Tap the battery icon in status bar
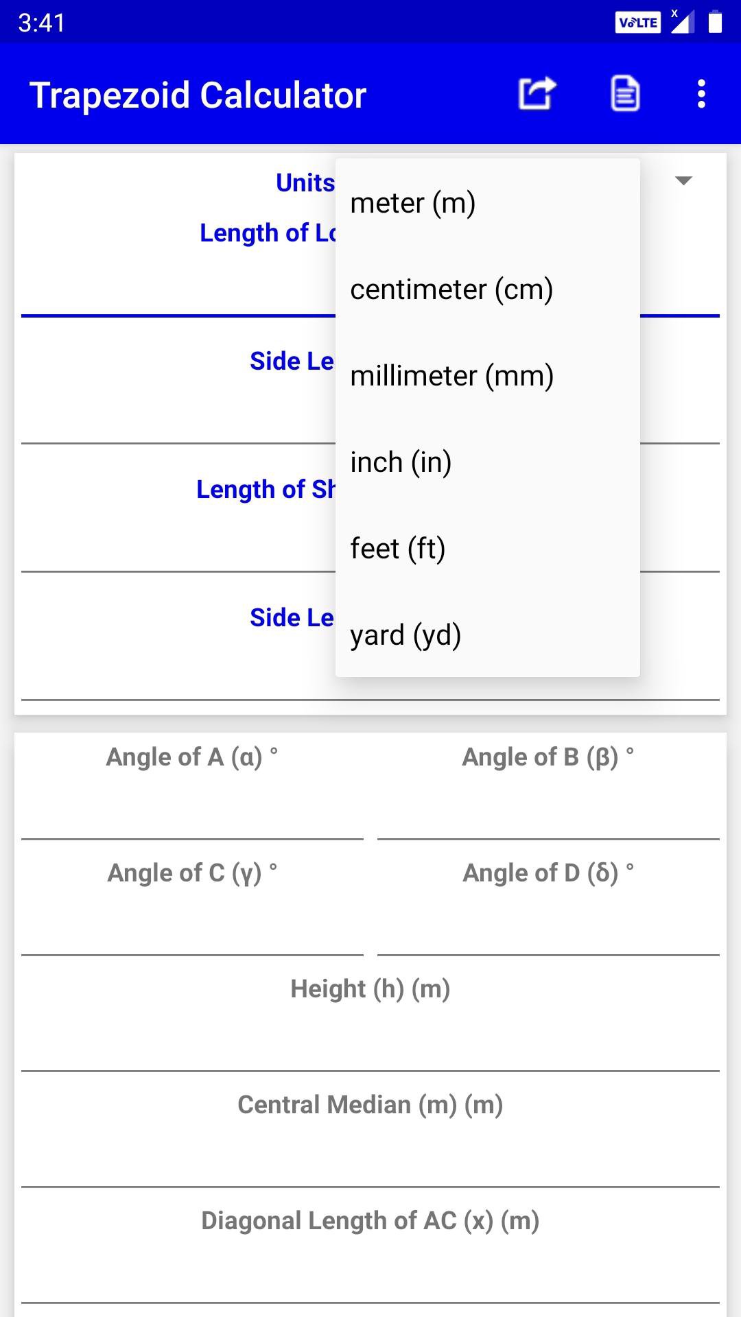 click(715, 23)
